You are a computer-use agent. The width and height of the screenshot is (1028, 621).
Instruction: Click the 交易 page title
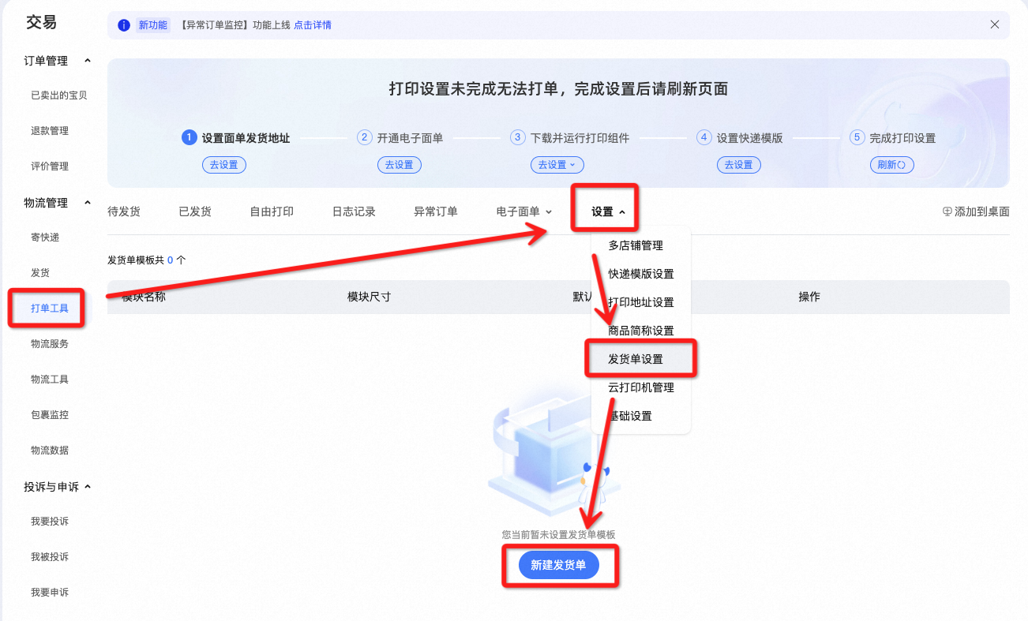coord(41,22)
